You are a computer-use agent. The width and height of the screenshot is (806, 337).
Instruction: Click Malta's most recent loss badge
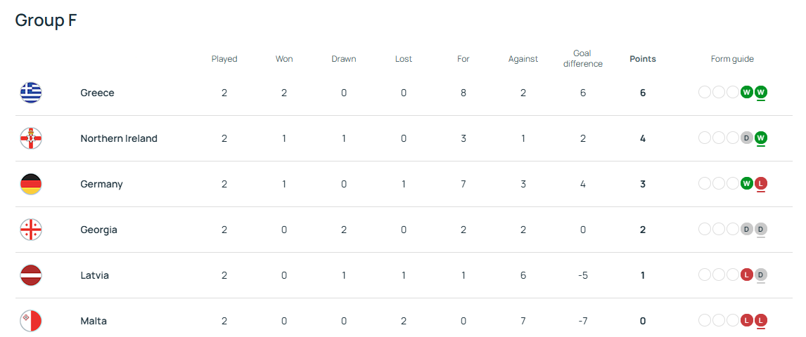point(761,321)
